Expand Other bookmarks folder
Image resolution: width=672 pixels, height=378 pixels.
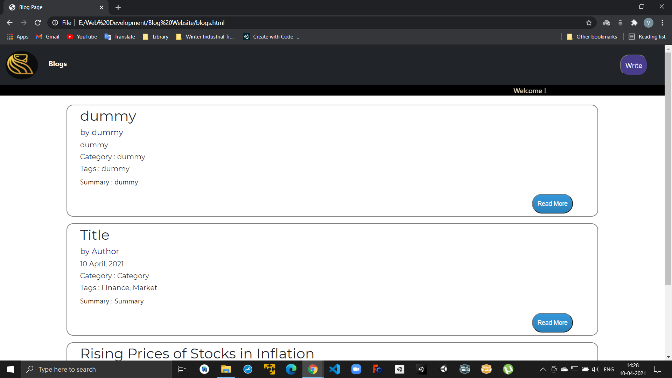pos(592,37)
